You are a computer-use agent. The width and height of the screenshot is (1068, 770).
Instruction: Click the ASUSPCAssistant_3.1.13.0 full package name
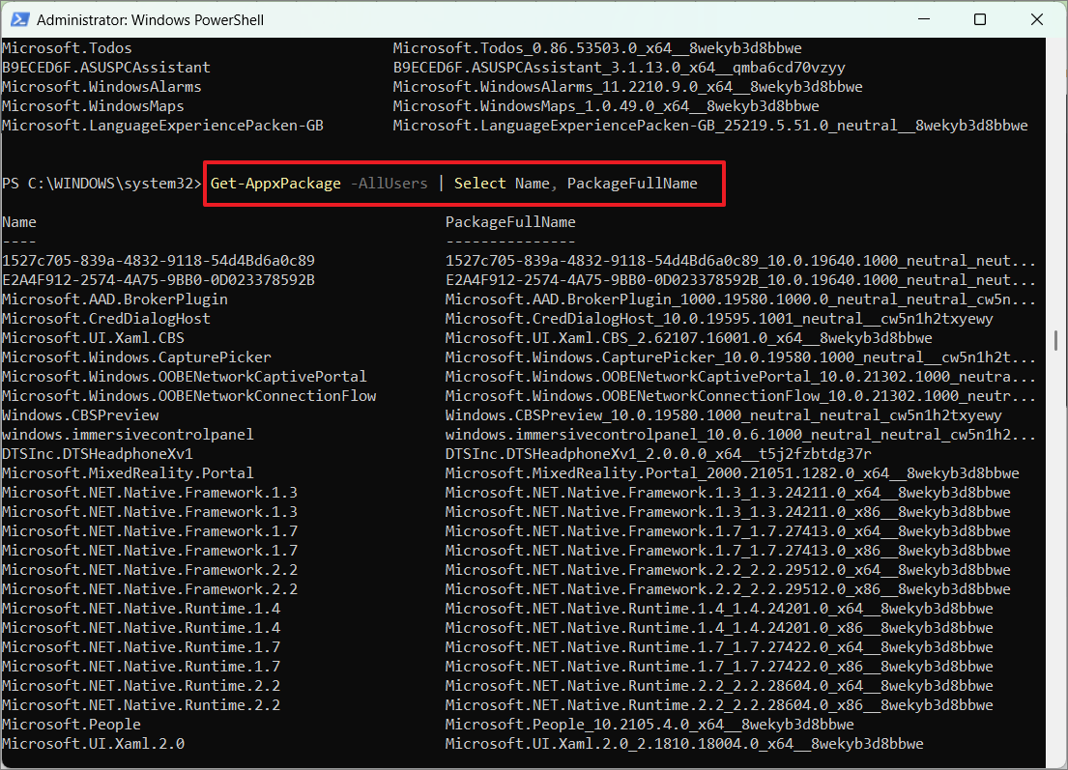(620, 68)
